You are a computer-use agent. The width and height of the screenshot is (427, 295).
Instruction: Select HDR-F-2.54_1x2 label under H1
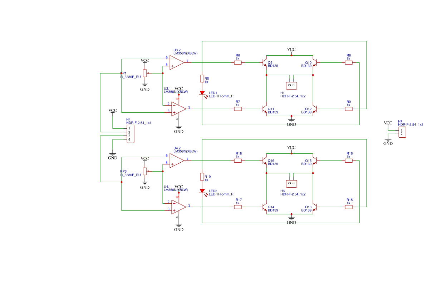click(x=293, y=96)
